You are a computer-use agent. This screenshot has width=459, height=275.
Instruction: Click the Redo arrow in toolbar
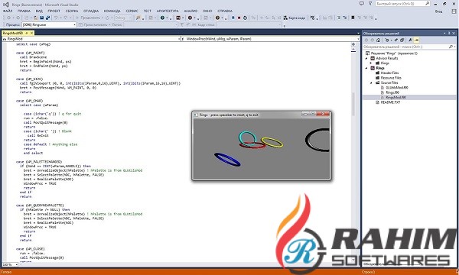tap(66, 18)
